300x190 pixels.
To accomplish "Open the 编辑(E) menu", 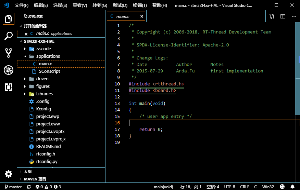I will [x=41, y=5].
